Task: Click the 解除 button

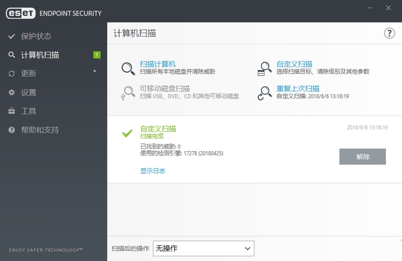Action: click(362, 157)
